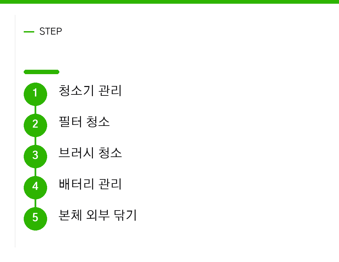
Task: Click the connector line between steps 1 and 2
Action: [x=35, y=110]
